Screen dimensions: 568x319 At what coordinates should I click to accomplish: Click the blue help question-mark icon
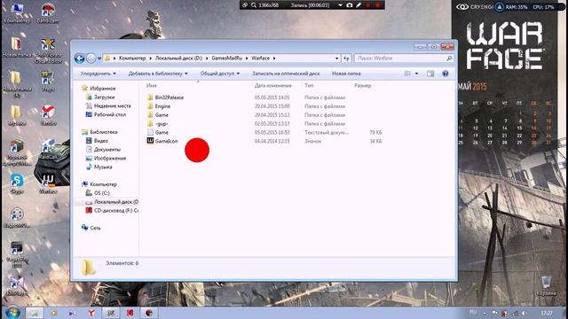tap(446, 74)
